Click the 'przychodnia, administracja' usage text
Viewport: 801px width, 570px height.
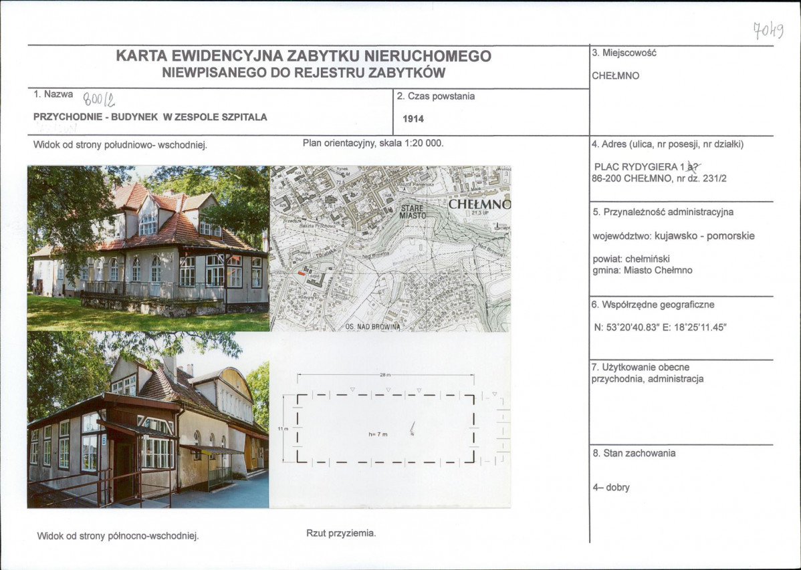[647, 379]
